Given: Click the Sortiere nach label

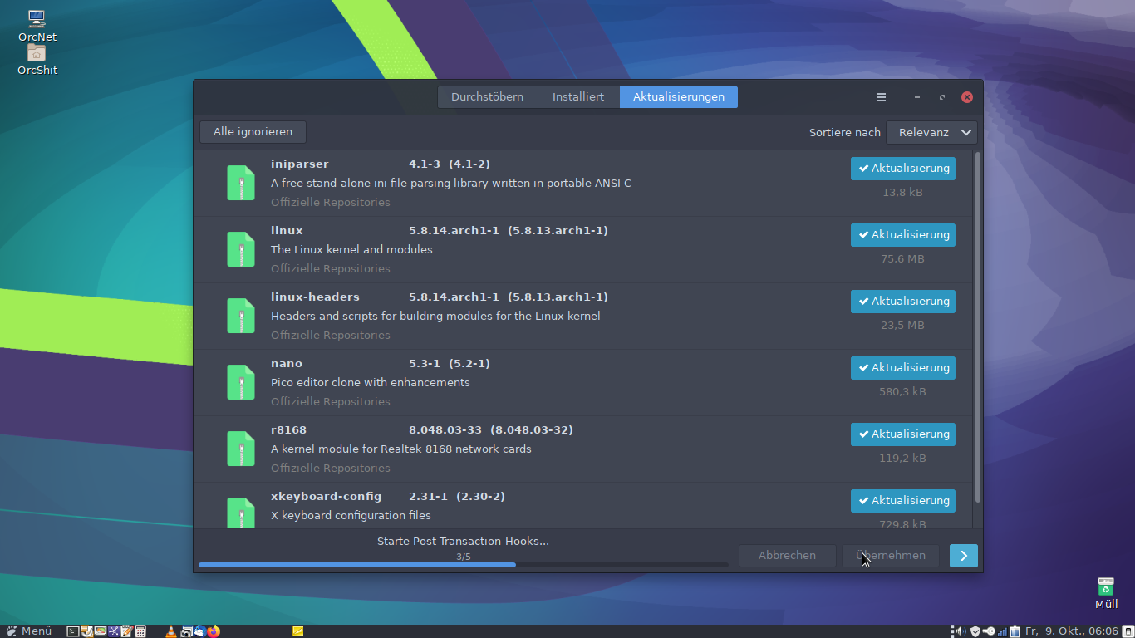Looking at the screenshot, I should pos(845,133).
